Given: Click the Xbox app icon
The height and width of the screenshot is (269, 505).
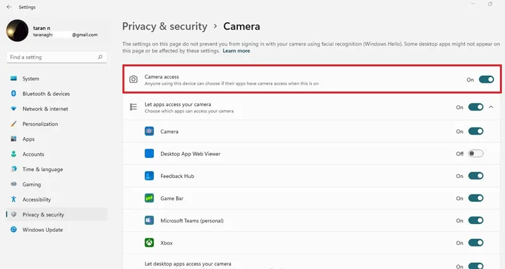Looking at the screenshot, I should click(149, 242).
